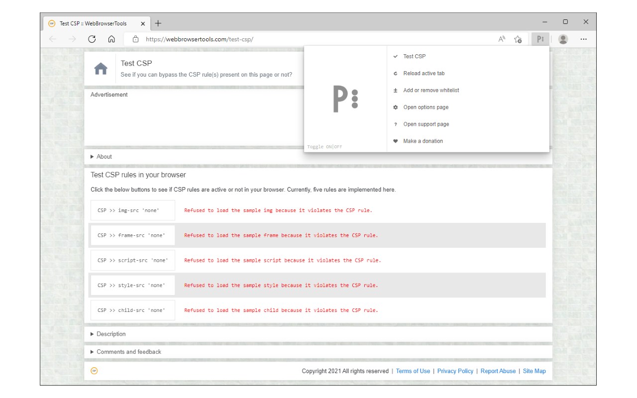Image resolution: width=637 pixels, height=398 pixels.
Task: Expand the Description section
Action: click(111, 334)
